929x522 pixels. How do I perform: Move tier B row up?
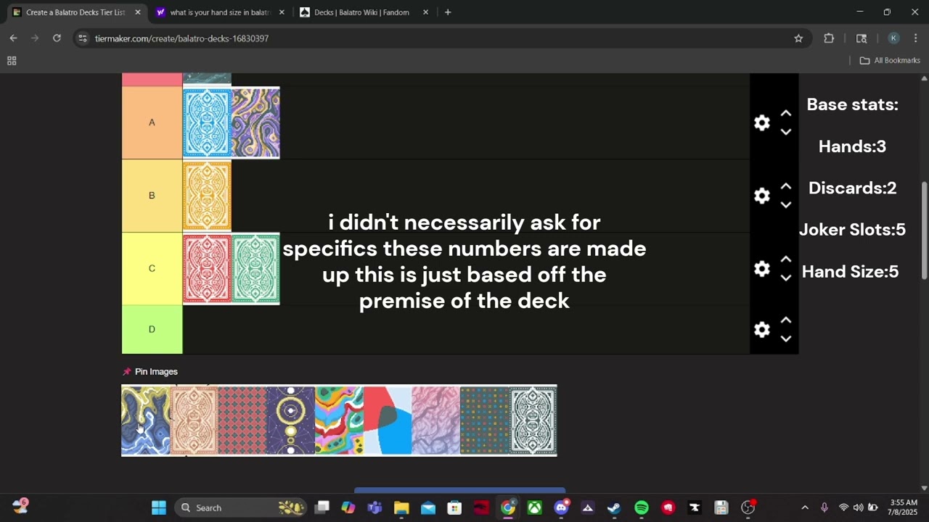point(786,186)
